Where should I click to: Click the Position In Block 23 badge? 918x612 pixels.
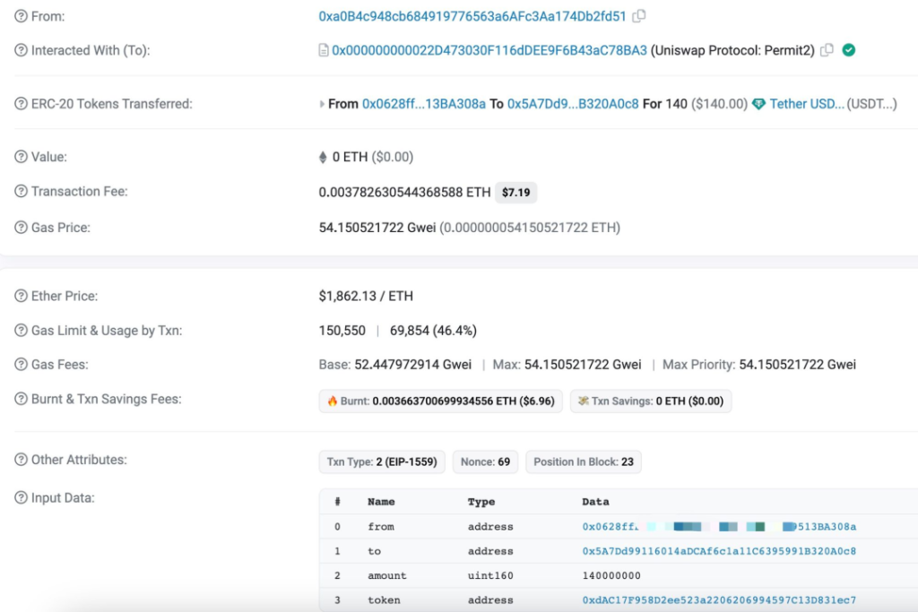583,461
